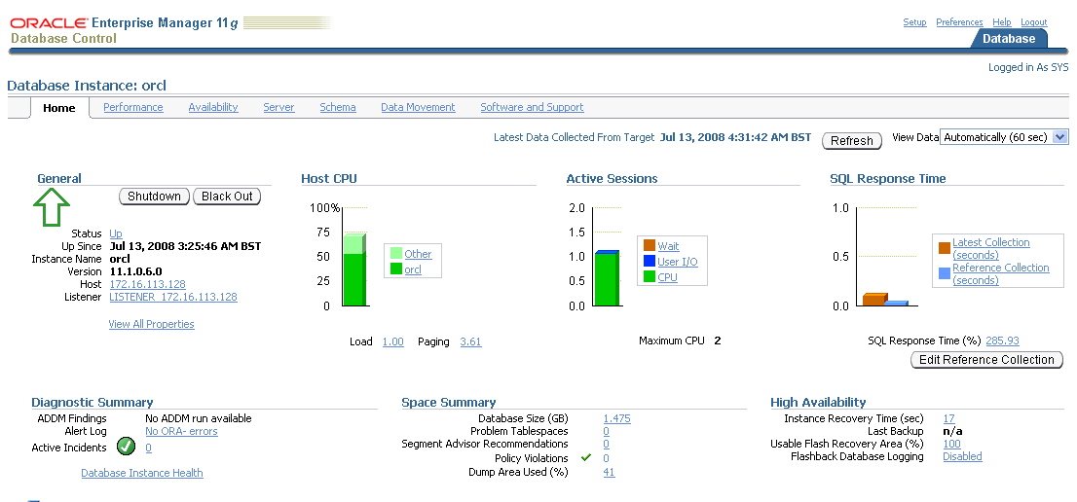Click the Last Backup n/a value
This screenshot has width=1077, height=502.
[x=952, y=431]
